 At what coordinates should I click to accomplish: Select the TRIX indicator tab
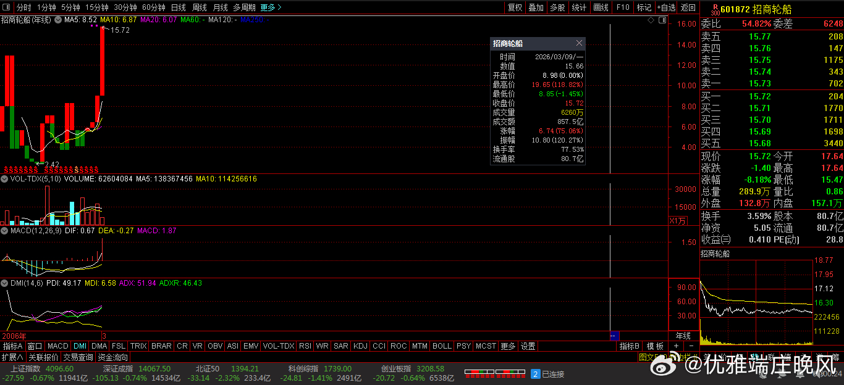[138, 346]
